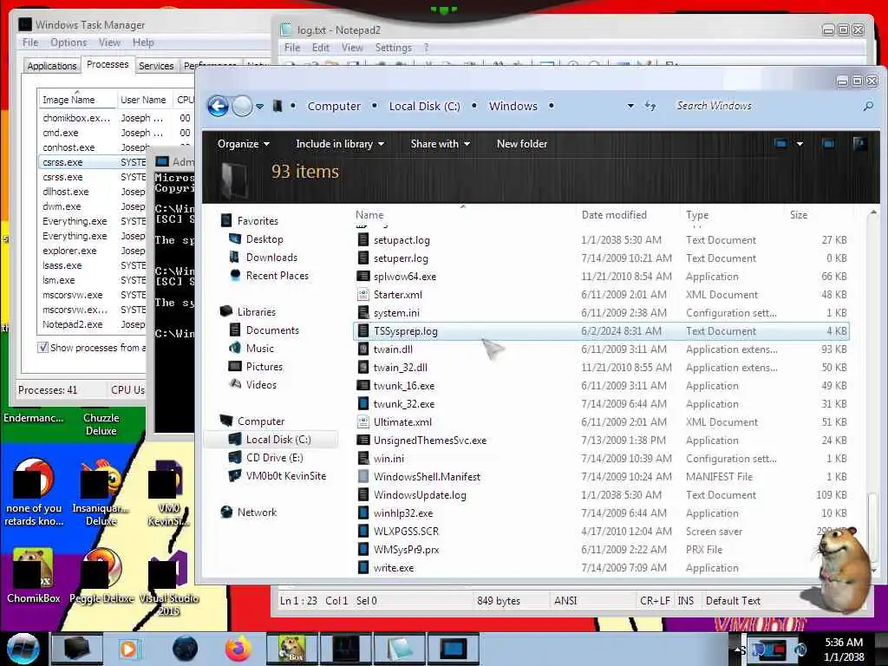888x666 pixels.
Task: Click Network in the navigation pane
Action: pyautogui.click(x=257, y=512)
